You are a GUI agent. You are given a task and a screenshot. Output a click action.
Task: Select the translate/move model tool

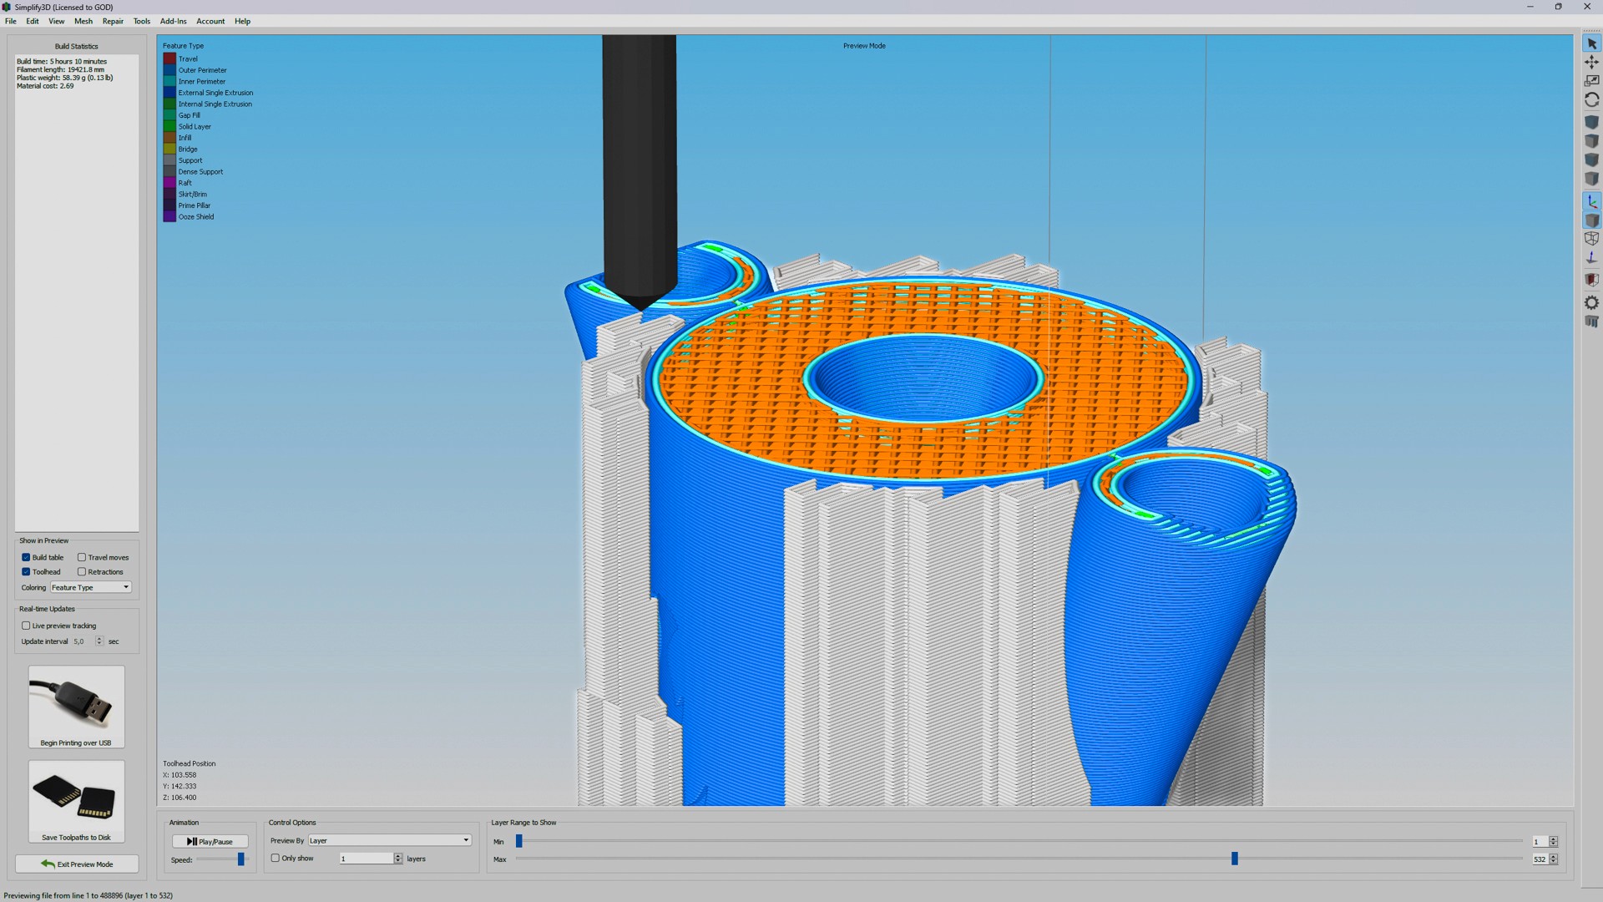1591,63
